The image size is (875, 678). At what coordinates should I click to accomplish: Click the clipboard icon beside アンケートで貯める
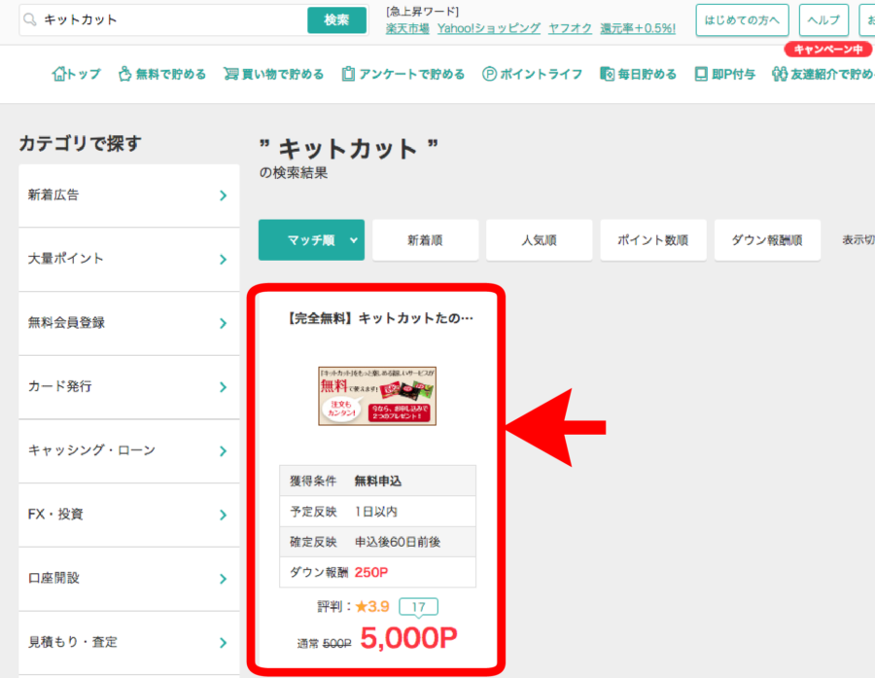click(348, 74)
